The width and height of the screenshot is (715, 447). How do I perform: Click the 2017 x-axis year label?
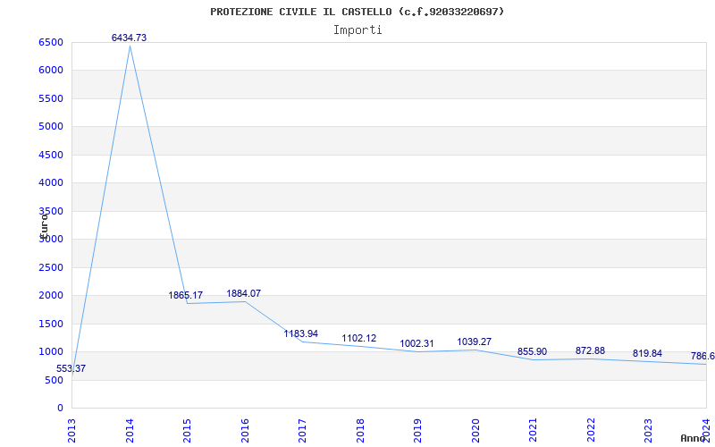[x=302, y=430]
